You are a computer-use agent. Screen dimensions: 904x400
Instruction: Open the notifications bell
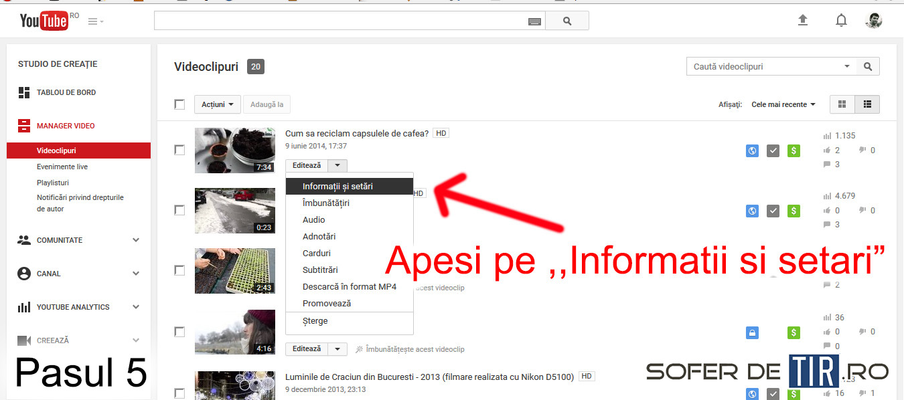pos(841,21)
